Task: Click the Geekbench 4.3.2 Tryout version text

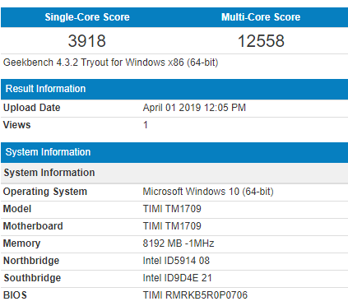Action: (x=110, y=63)
